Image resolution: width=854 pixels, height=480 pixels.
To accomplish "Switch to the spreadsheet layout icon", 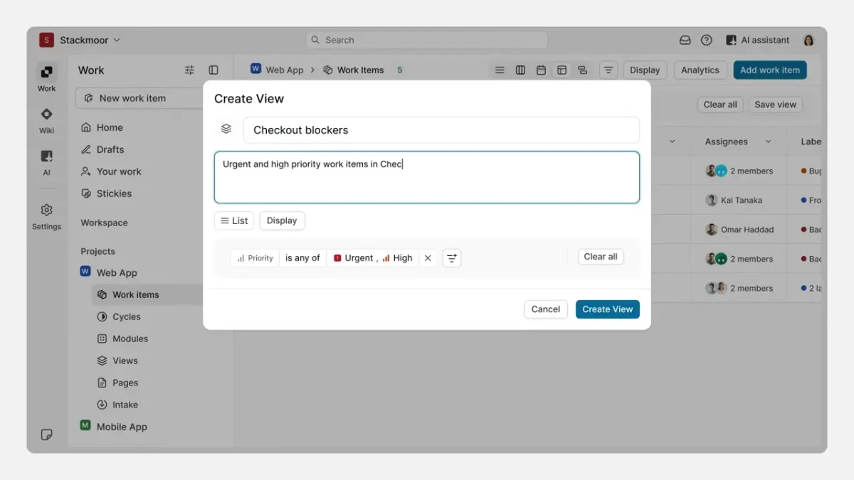I will pyautogui.click(x=562, y=70).
